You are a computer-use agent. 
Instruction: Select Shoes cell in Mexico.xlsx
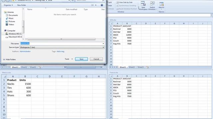(13, 96)
